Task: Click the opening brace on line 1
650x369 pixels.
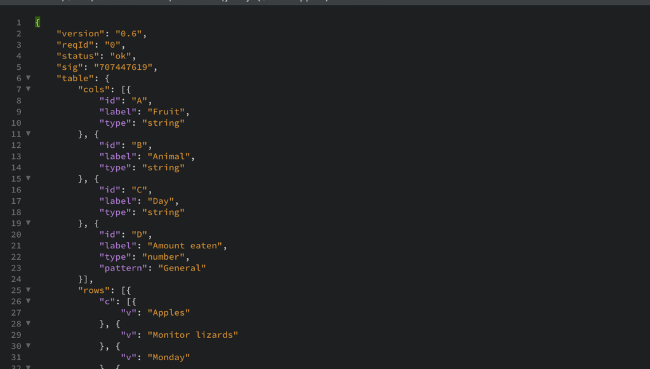Action: click(x=37, y=22)
